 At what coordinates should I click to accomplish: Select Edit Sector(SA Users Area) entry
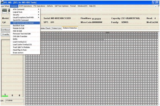click(x=25, y=23)
